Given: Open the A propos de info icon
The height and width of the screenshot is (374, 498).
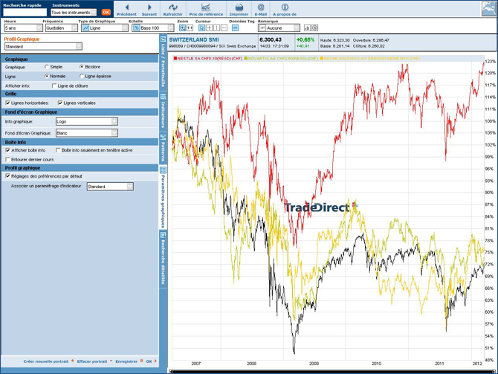Looking at the screenshot, I should click(x=285, y=7).
